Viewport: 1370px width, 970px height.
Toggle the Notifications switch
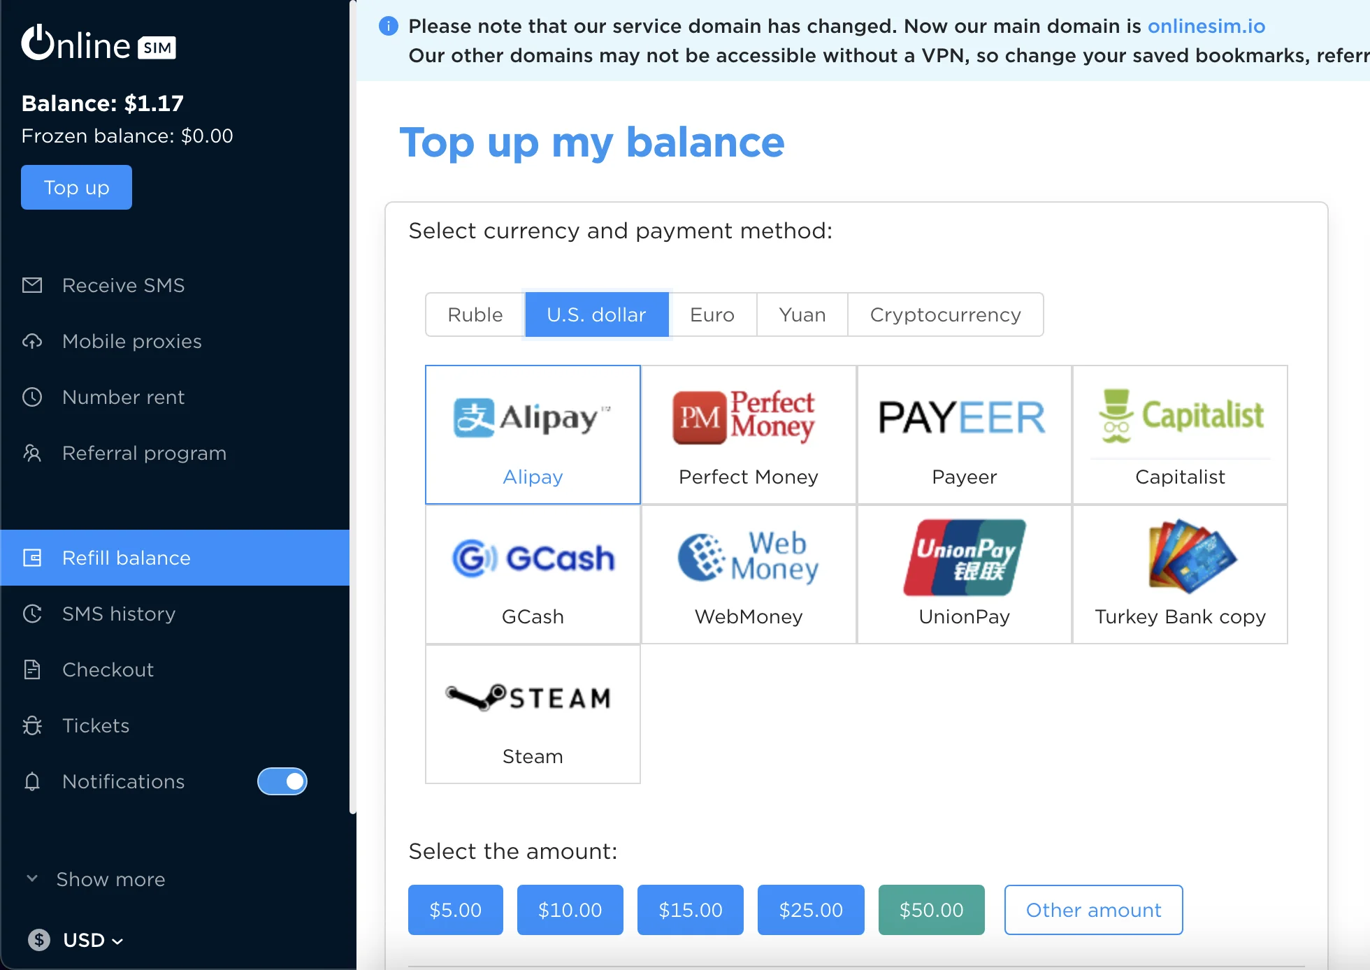click(x=282, y=781)
